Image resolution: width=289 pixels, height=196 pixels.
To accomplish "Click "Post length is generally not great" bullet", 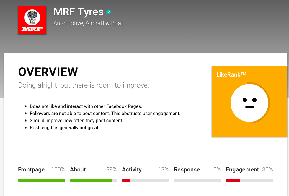I will (x=65, y=127).
